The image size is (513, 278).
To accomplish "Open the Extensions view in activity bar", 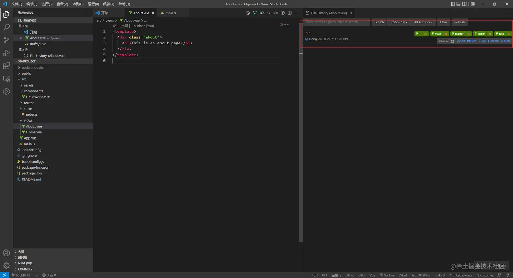I will (x=6, y=66).
